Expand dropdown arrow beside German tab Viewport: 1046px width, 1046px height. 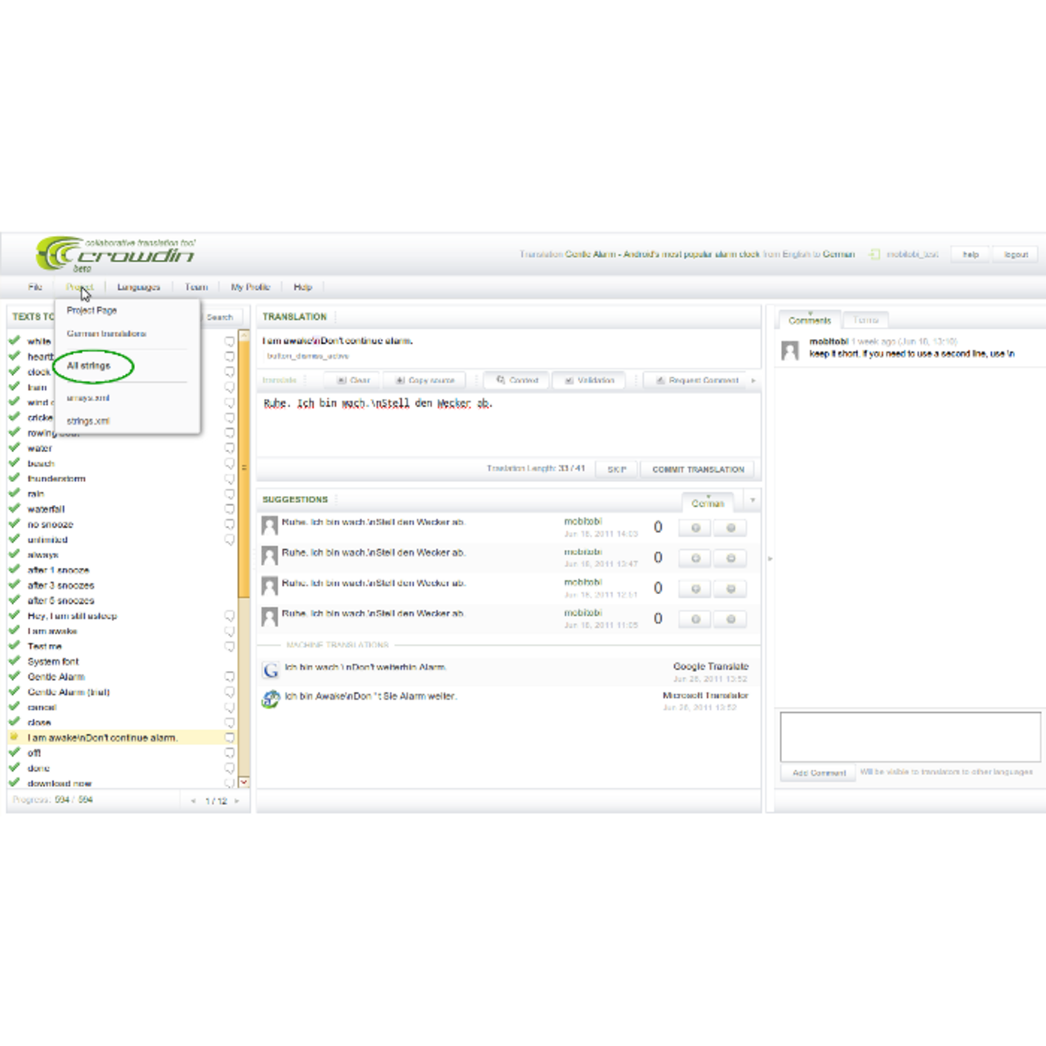(x=752, y=500)
